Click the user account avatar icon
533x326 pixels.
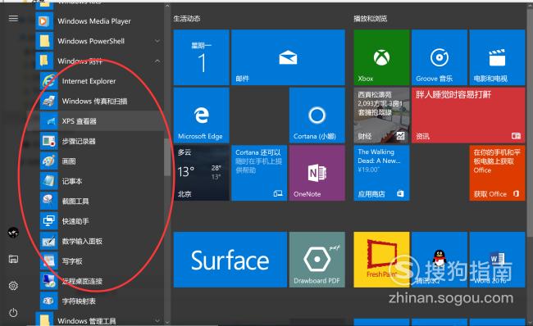[x=13, y=233]
